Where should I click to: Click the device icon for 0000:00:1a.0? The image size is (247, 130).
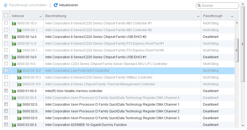14,37
